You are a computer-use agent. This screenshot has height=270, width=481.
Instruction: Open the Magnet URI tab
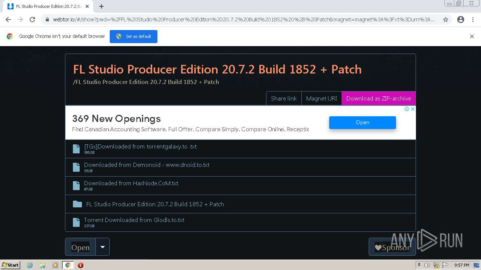pyautogui.click(x=321, y=98)
